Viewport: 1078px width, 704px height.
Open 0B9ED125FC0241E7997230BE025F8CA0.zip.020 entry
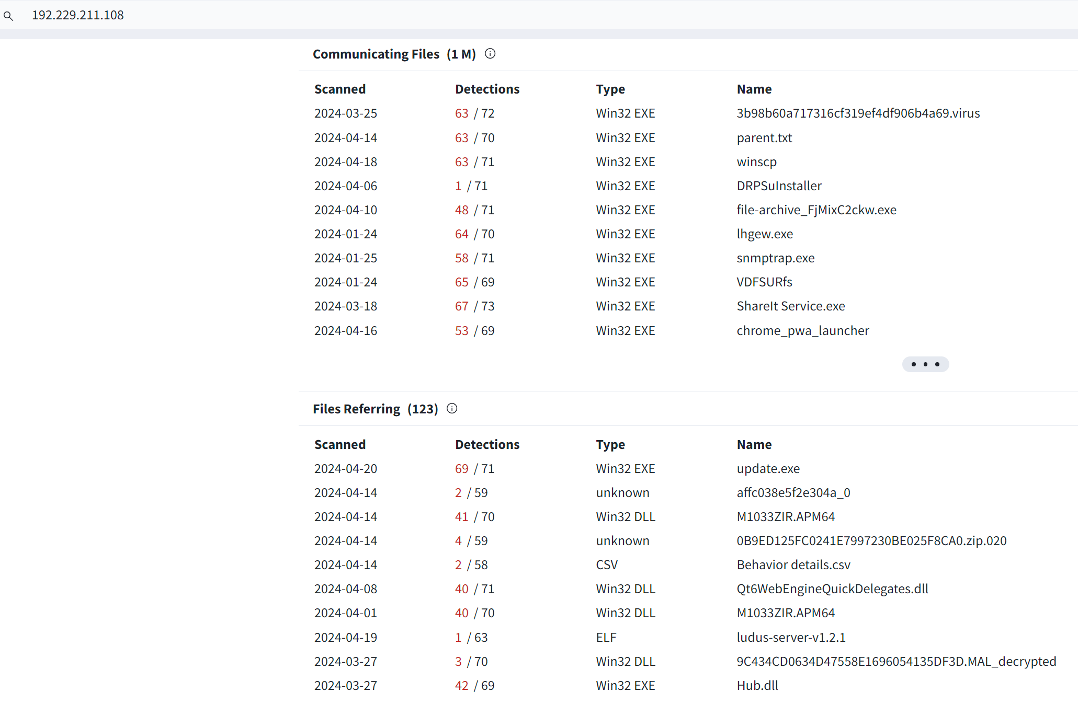coord(871,541)
